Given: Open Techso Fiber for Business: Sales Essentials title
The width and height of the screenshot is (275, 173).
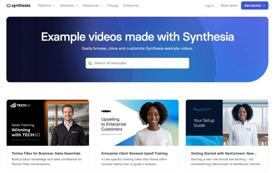Looking at the screenshot, I should 46,153.
